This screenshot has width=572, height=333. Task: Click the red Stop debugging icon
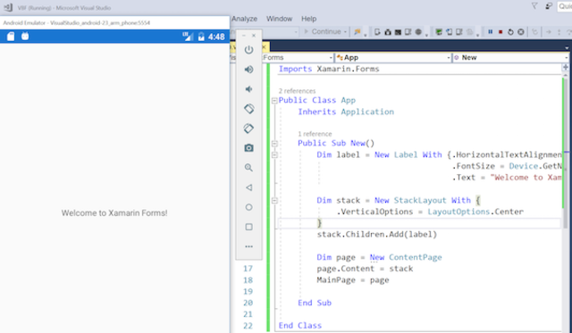500,32
